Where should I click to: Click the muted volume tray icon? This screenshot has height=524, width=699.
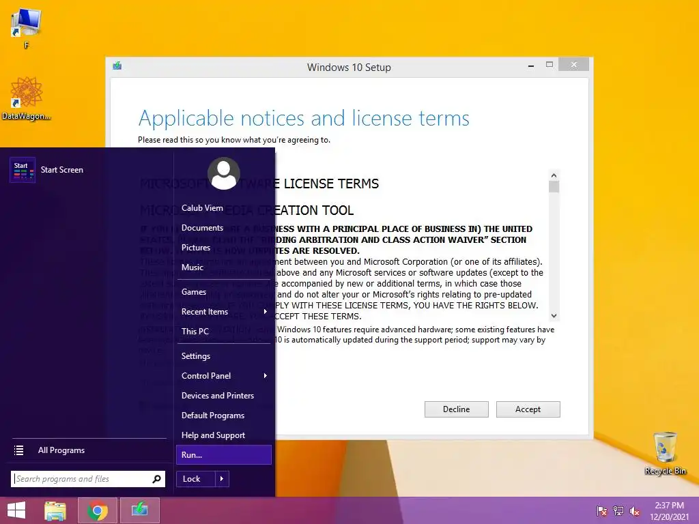[635, 510]
